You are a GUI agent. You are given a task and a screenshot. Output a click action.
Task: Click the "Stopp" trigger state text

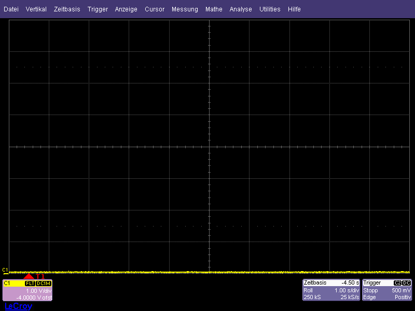point(370,290)
